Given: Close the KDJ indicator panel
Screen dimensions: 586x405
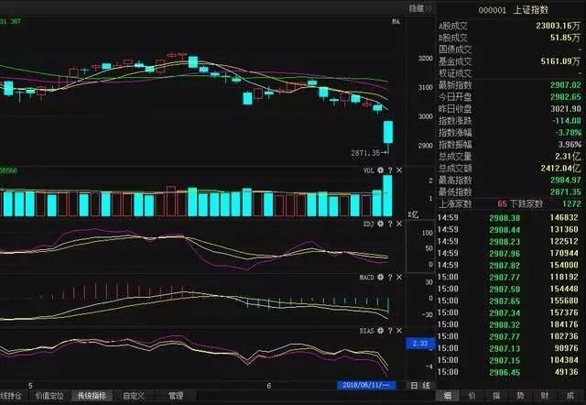Looking at the screenshot, I should click(399, 224).
